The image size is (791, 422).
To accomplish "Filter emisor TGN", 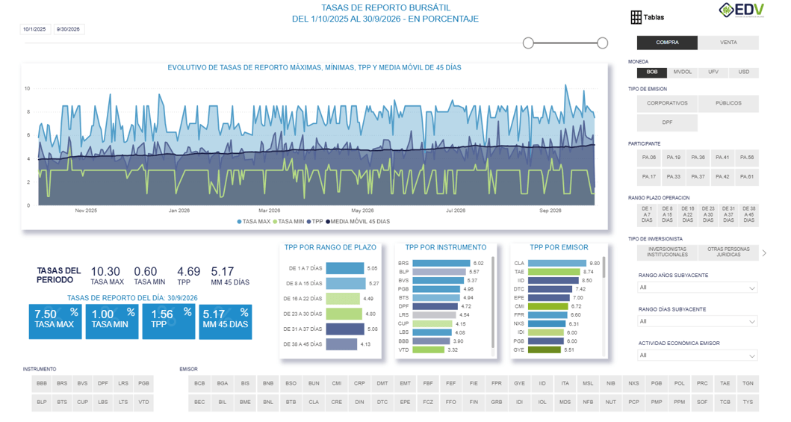I will 748,384.
